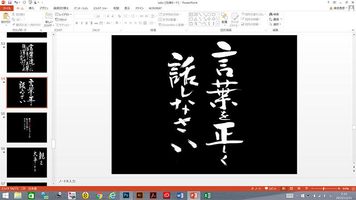Open the デザイン (Design) tab
Viewport: 356px width, 200px height.
(44, 8)
